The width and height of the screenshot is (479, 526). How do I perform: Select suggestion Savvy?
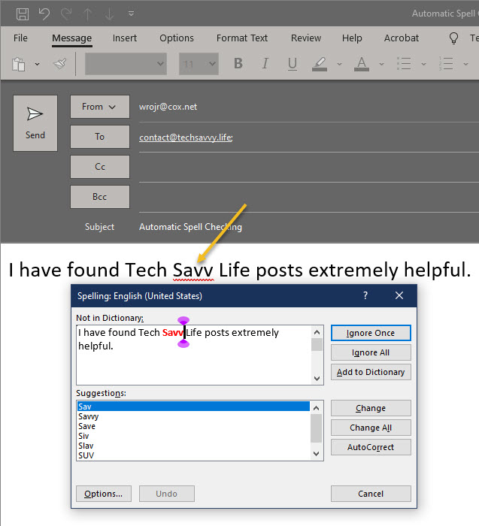pos(193,416)
